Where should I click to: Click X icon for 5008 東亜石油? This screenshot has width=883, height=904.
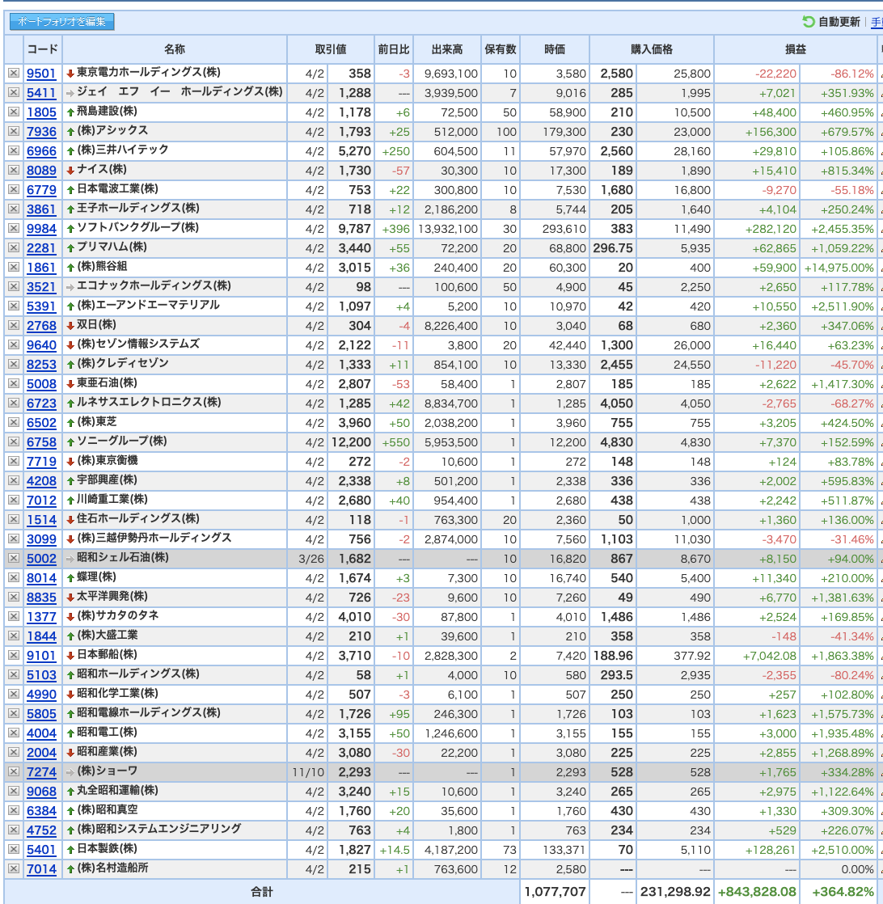coord(14,384)
